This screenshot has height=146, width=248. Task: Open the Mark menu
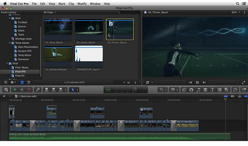click(62, 4)
